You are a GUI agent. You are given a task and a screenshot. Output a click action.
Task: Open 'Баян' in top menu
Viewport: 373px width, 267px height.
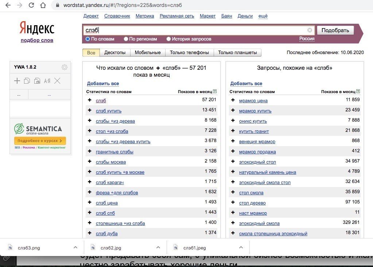226,16
